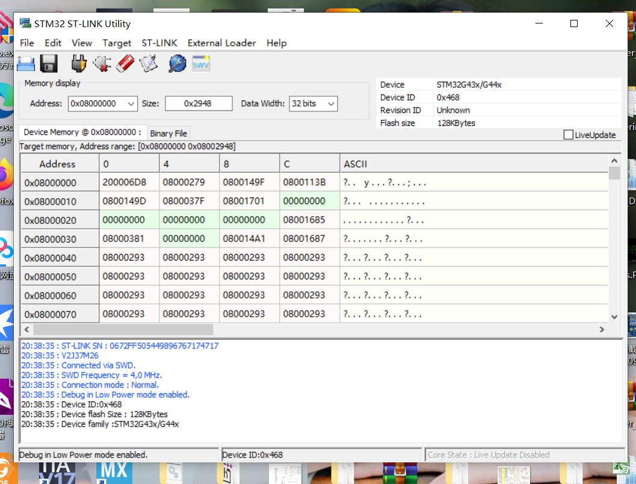Click the memory table scroll up arrow

coord(614,161)
